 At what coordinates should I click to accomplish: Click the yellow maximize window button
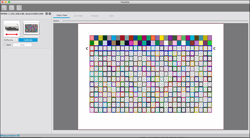(x=6, y=2)
